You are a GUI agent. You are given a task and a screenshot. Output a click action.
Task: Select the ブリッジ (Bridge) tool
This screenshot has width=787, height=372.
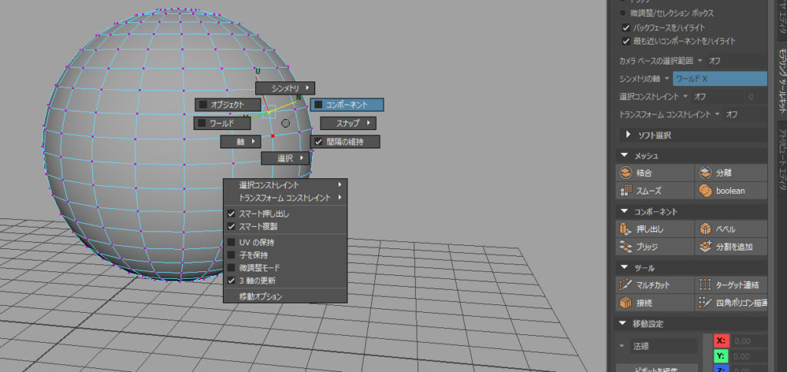click(x=655, y=247)
